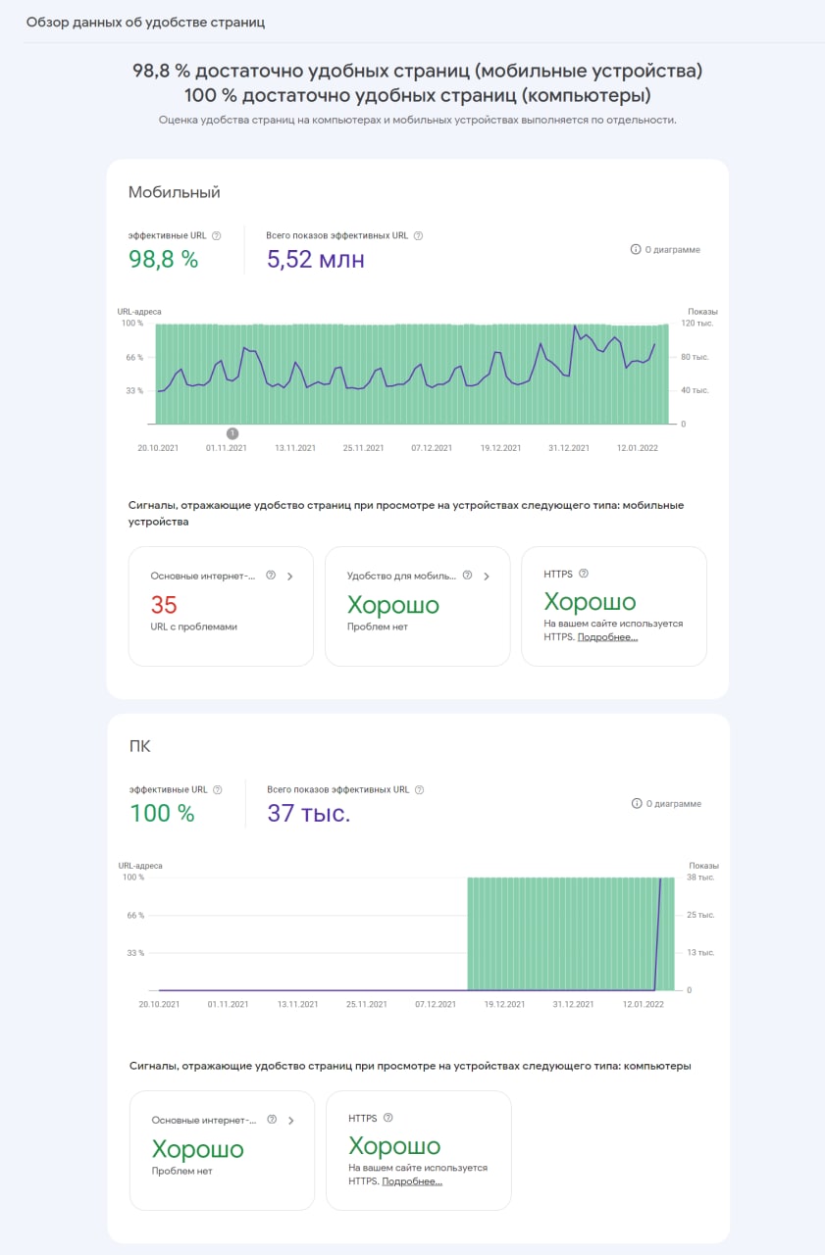Image resolution: width=825 pixels, height=1255 pixels.
Task: Click help icon next to ПК HTTPS
Action: tap(388, 1118)
